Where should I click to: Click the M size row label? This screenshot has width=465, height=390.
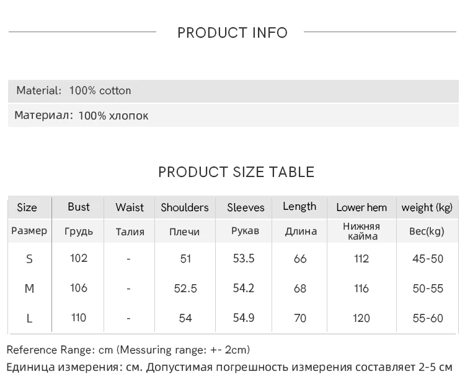pyautogui.click(x=29, y=288)
